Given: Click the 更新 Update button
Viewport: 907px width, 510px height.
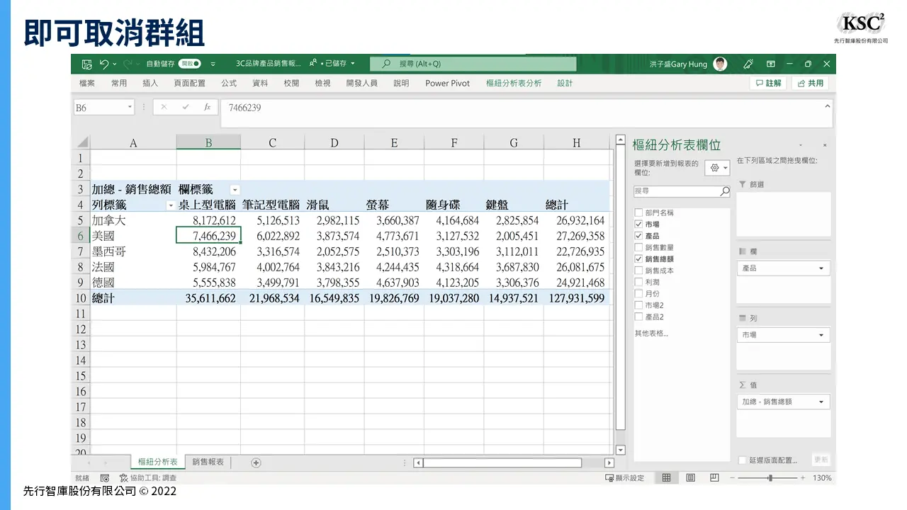Looking at the screenshot, I should point(821,460).
